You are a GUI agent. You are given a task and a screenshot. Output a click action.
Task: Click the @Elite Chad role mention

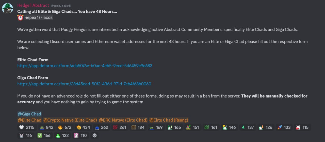(x=29, y=120)
